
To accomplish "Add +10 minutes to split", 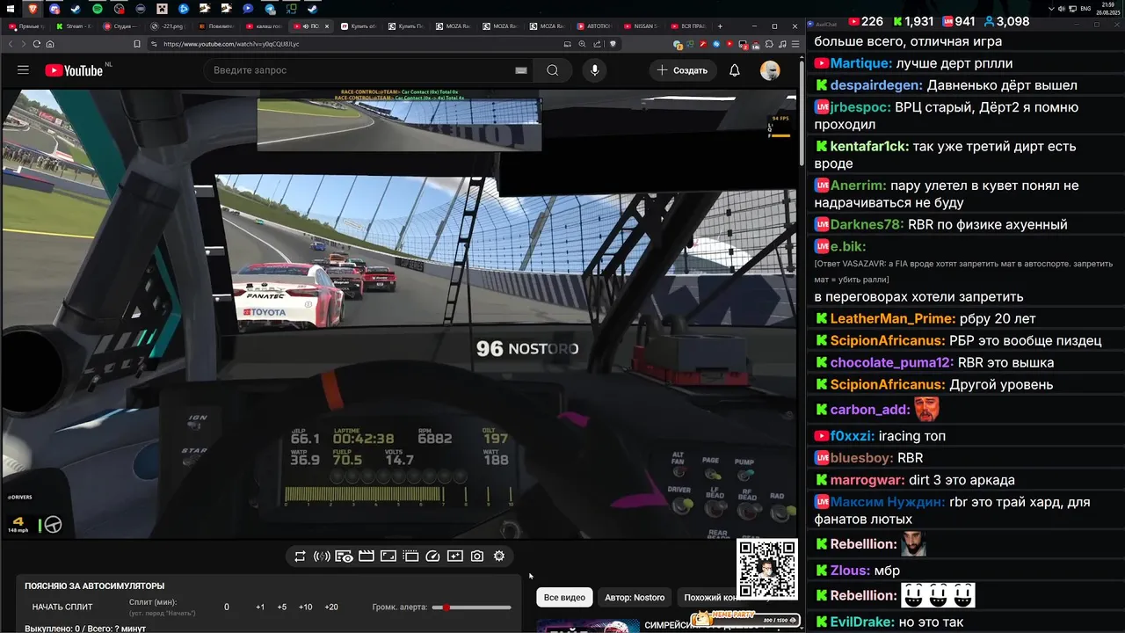I will (x=305, y=608).
